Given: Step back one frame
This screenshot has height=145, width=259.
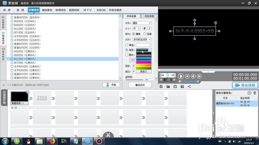Looking at the screenshot, I should click(x=193, y=76).
